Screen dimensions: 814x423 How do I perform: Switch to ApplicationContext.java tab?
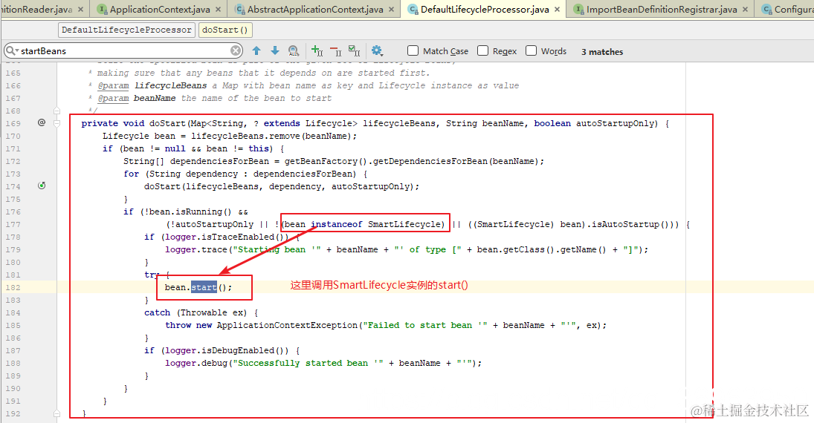tap(160, 10)
